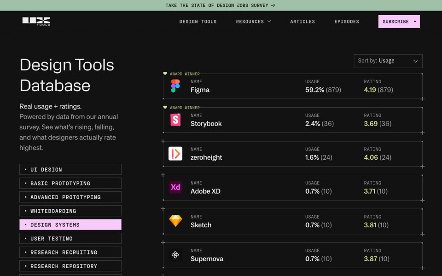Expand the Resources menu chevron
This screenshot has width=442, height=276.
click(x=269, y=22)
